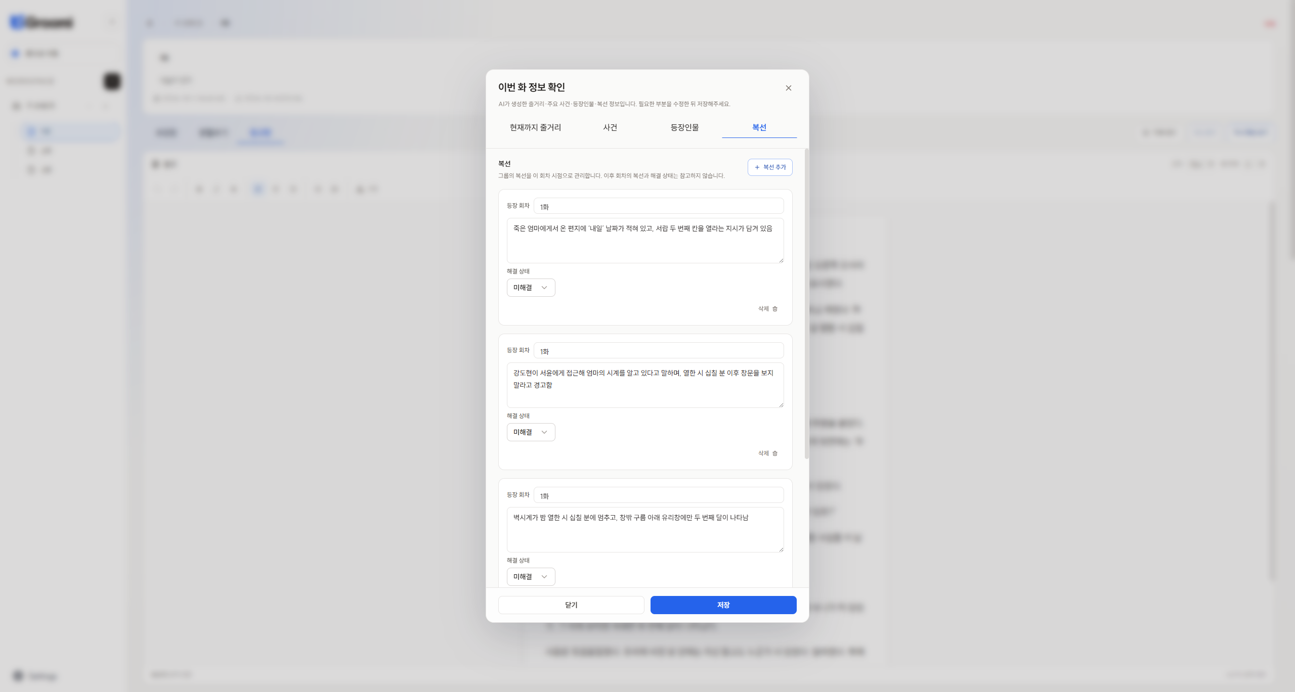
Task: Click the first 등장 회차 input field
Action: (x=659, y=206)
